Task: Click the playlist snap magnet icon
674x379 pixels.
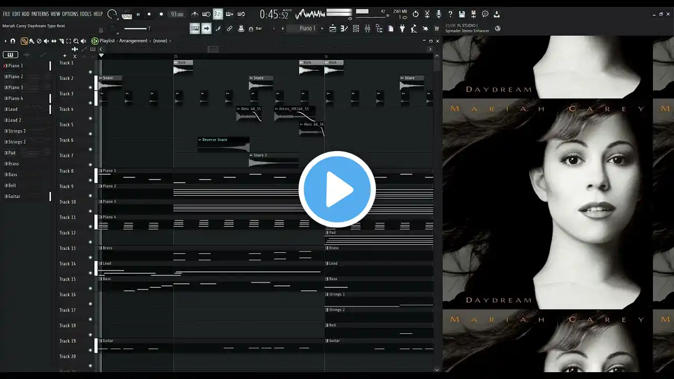Action: point(13,41)
